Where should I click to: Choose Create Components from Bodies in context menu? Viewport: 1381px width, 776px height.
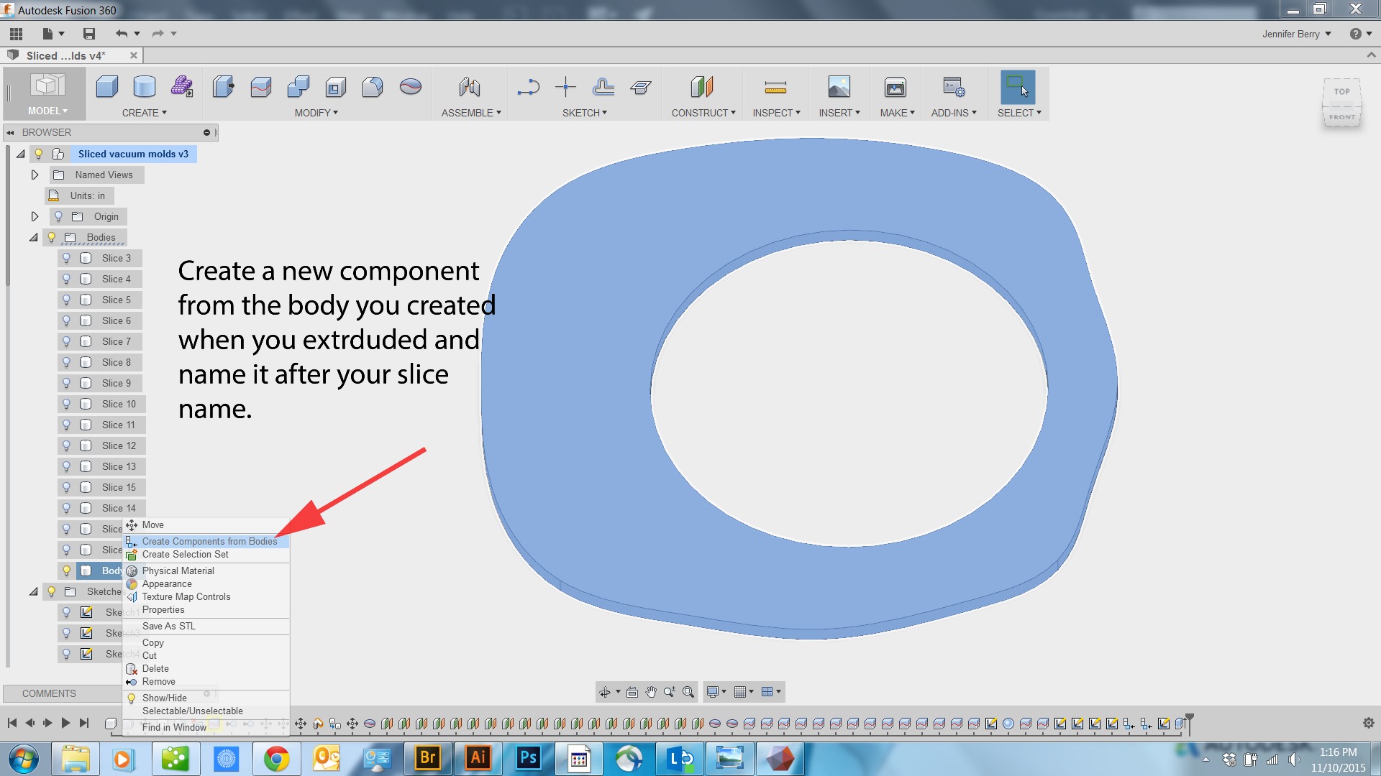(x=209, y=541)
